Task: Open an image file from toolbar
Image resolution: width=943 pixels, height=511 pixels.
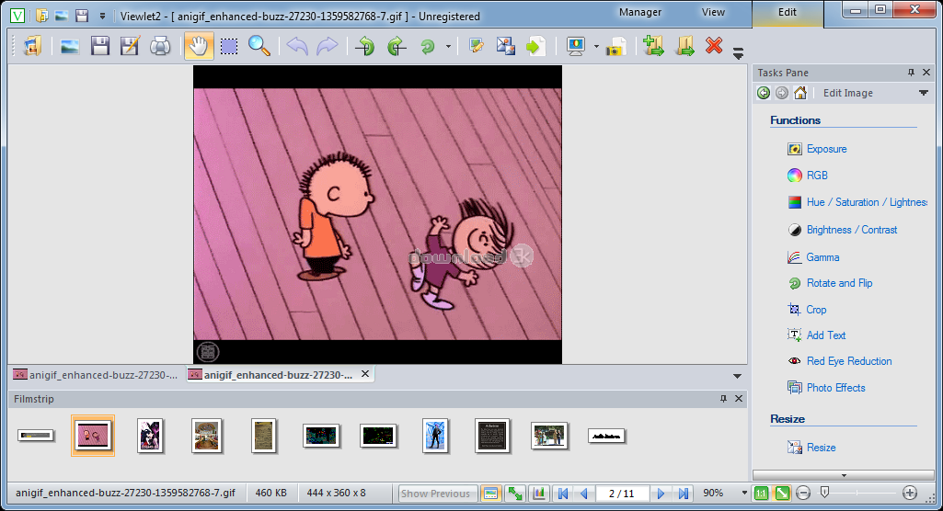Action: [70, 46]
